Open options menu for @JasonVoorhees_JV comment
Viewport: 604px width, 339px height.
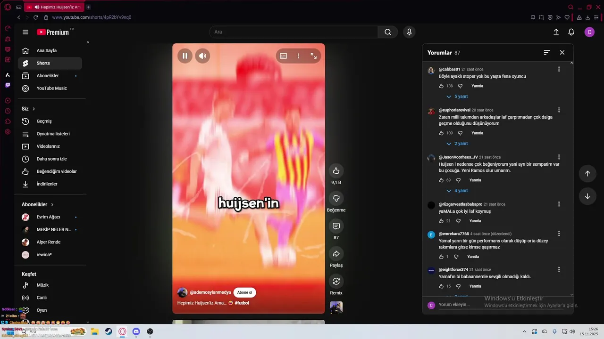click(559, 157)
